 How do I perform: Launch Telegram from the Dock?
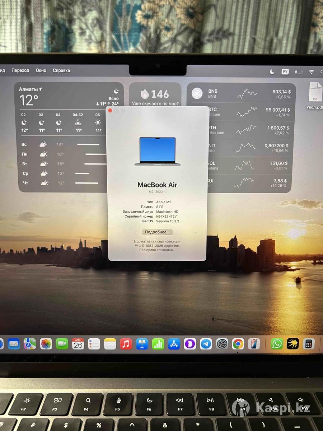pyautogui.click(x=206, y=344)
